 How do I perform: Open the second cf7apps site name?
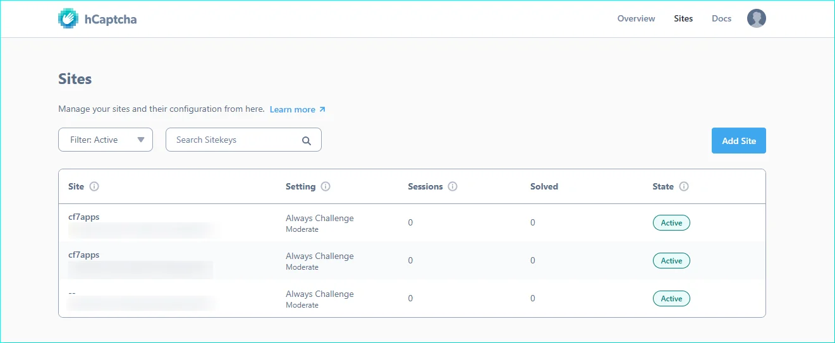tap(83, 255)
